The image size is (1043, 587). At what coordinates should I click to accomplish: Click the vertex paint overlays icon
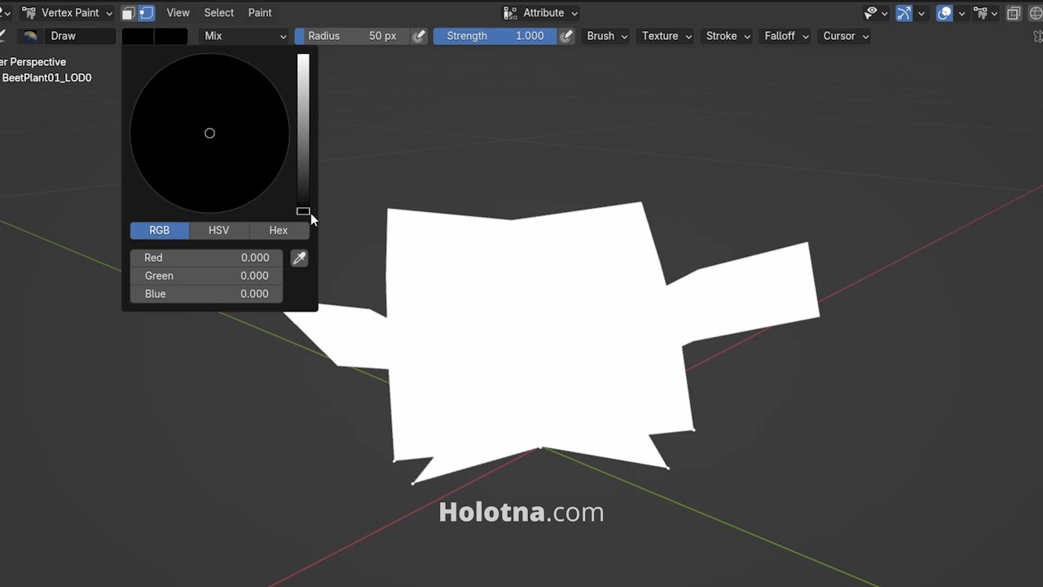(980, 13)
